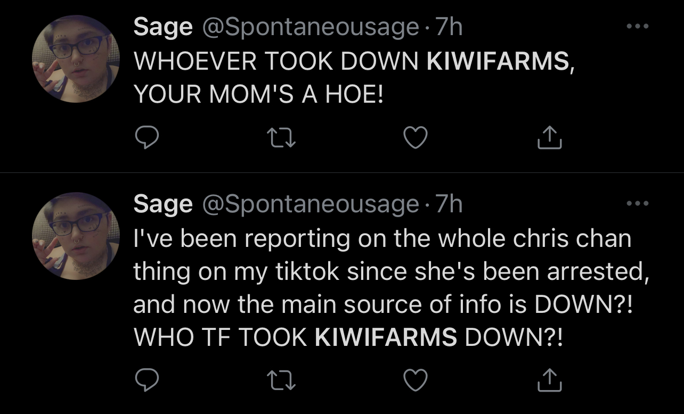Tap Sage's avatar on the "WHOEVER TOOK DOWN" tweet

76,59
